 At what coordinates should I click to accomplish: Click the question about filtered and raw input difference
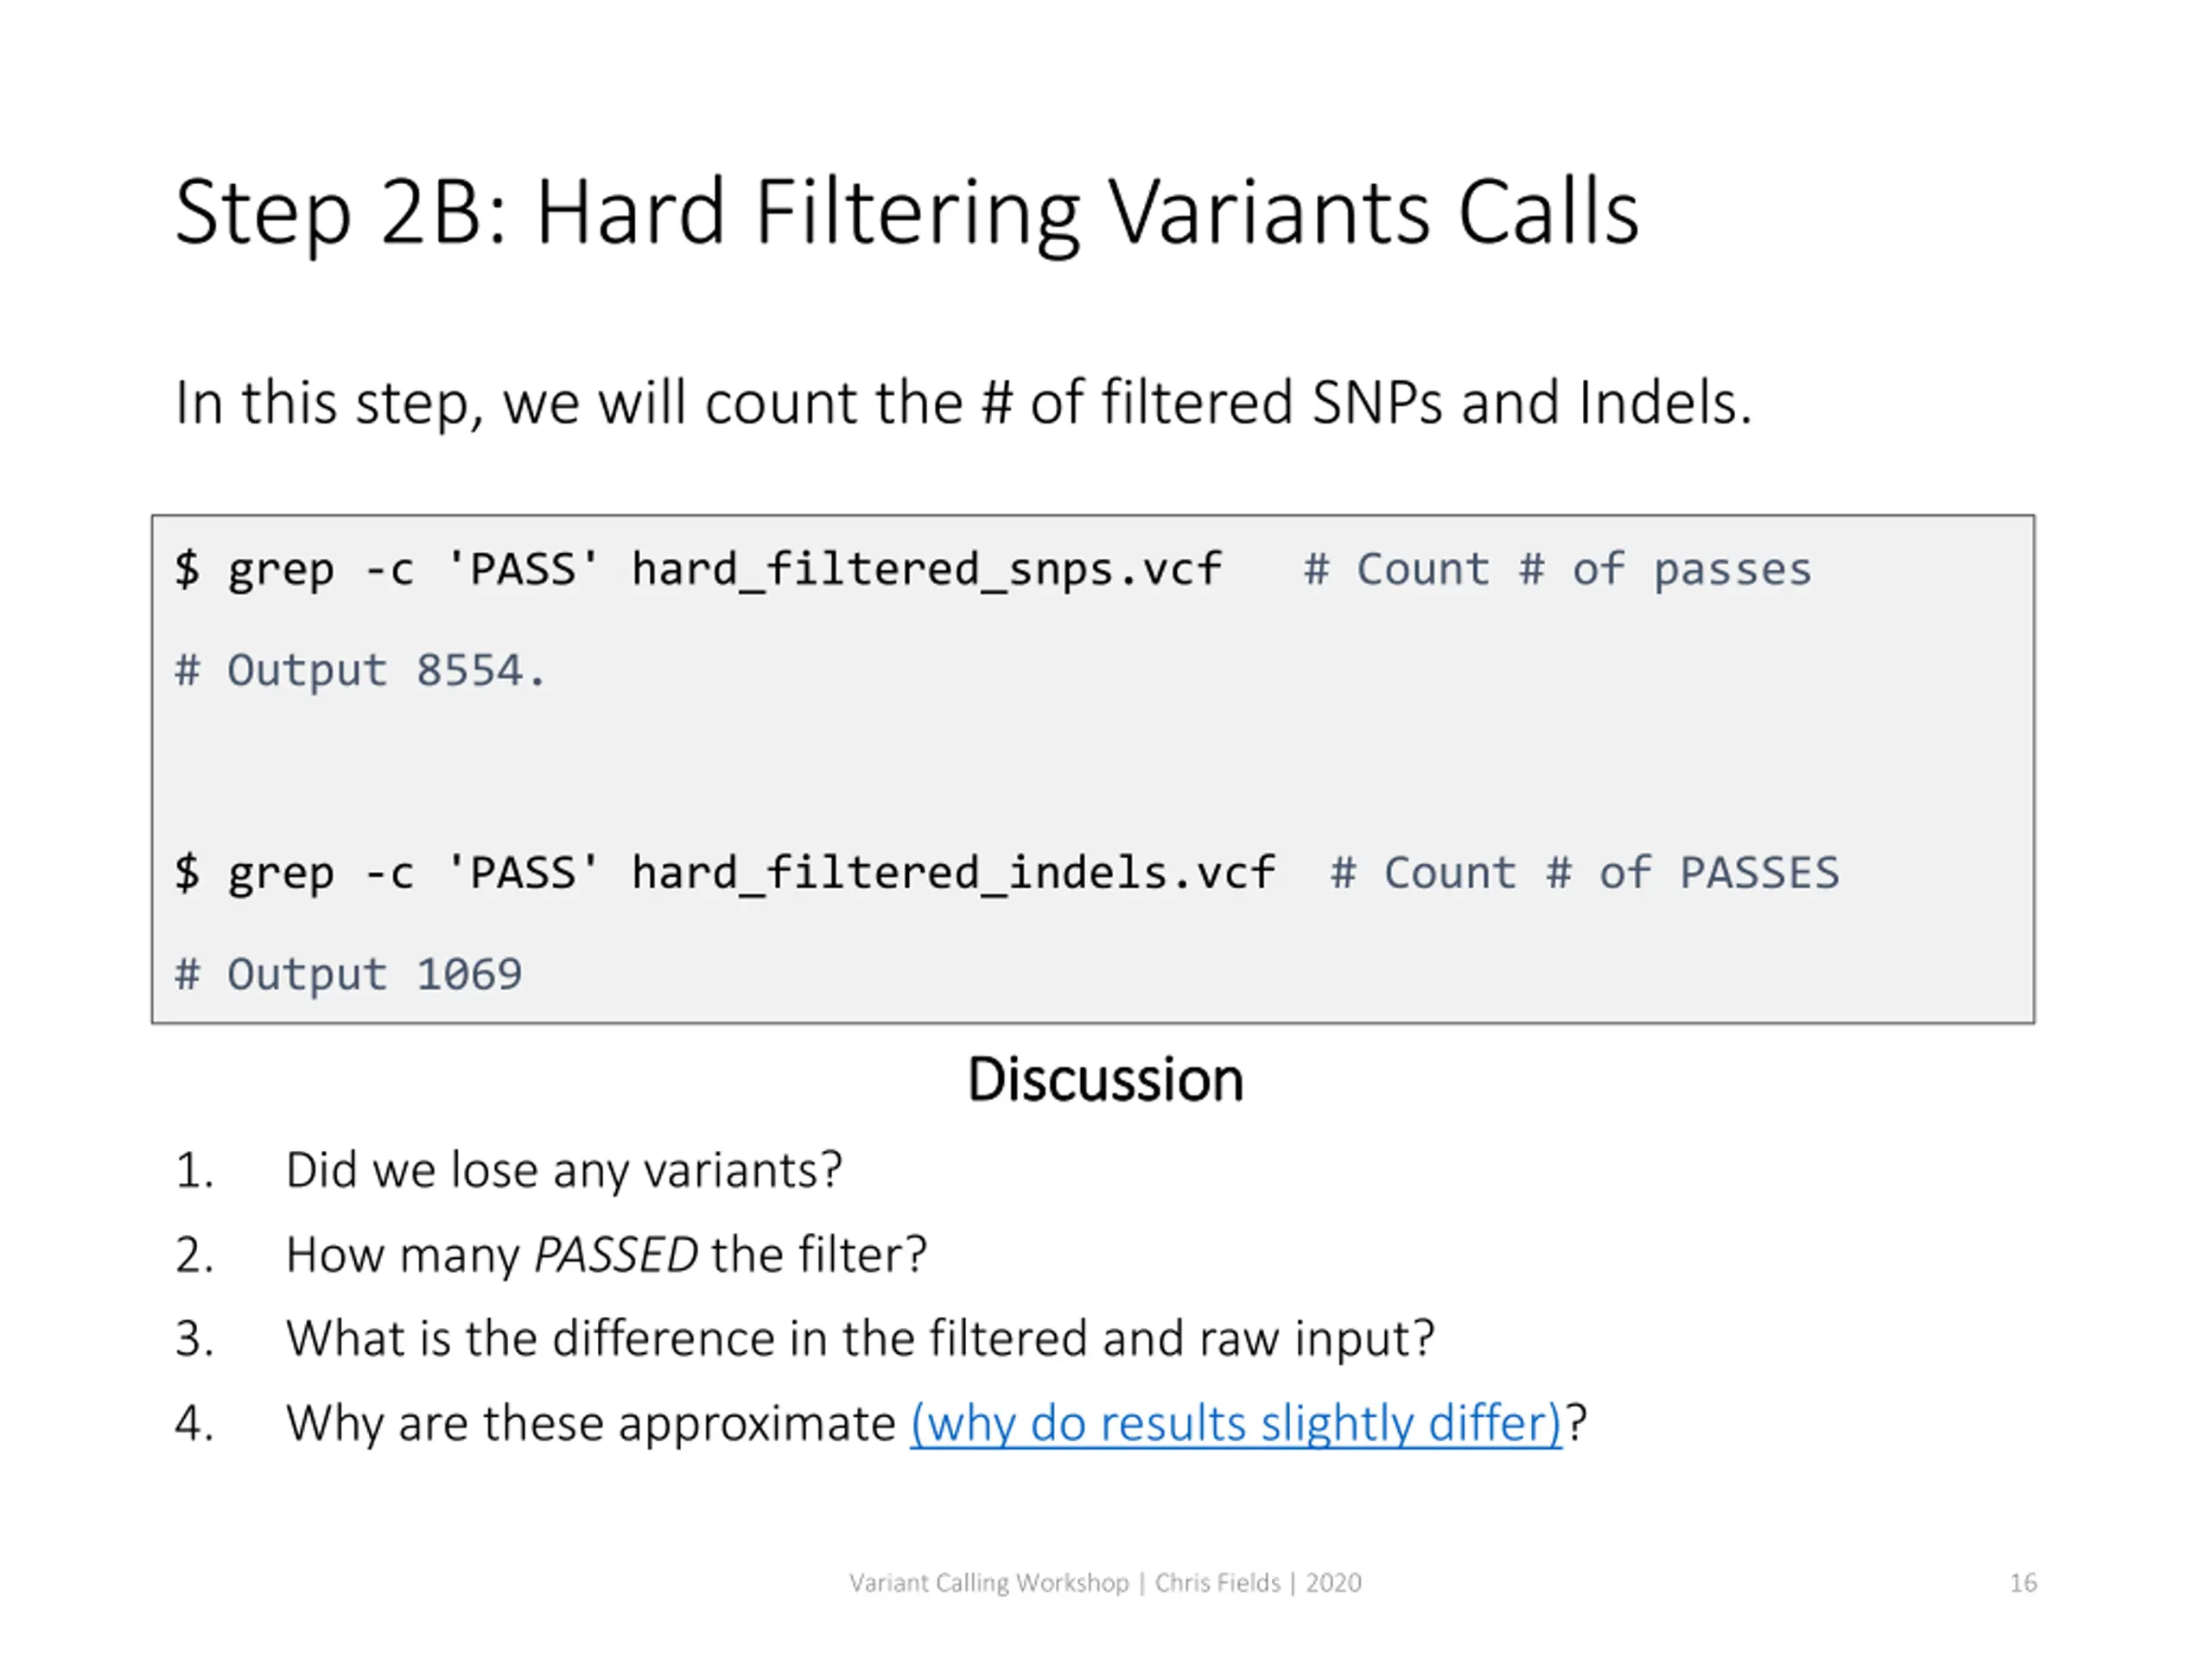860,1339
